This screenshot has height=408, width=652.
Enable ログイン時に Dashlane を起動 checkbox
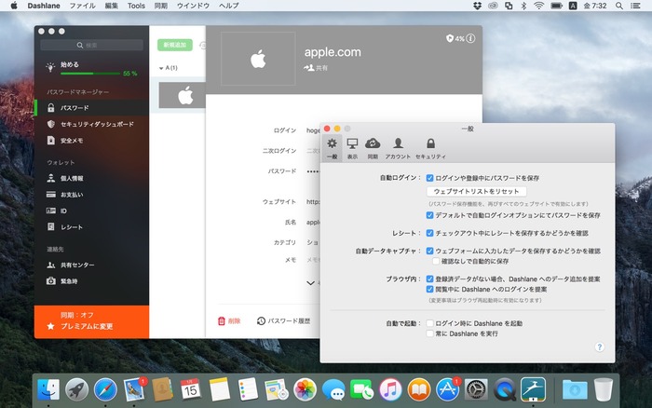[429, 323]
